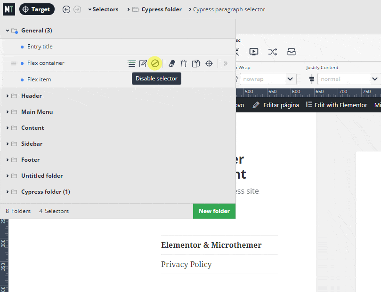Click the MT logo icon
Screen dimensions: 381x292
click(8, 9)
